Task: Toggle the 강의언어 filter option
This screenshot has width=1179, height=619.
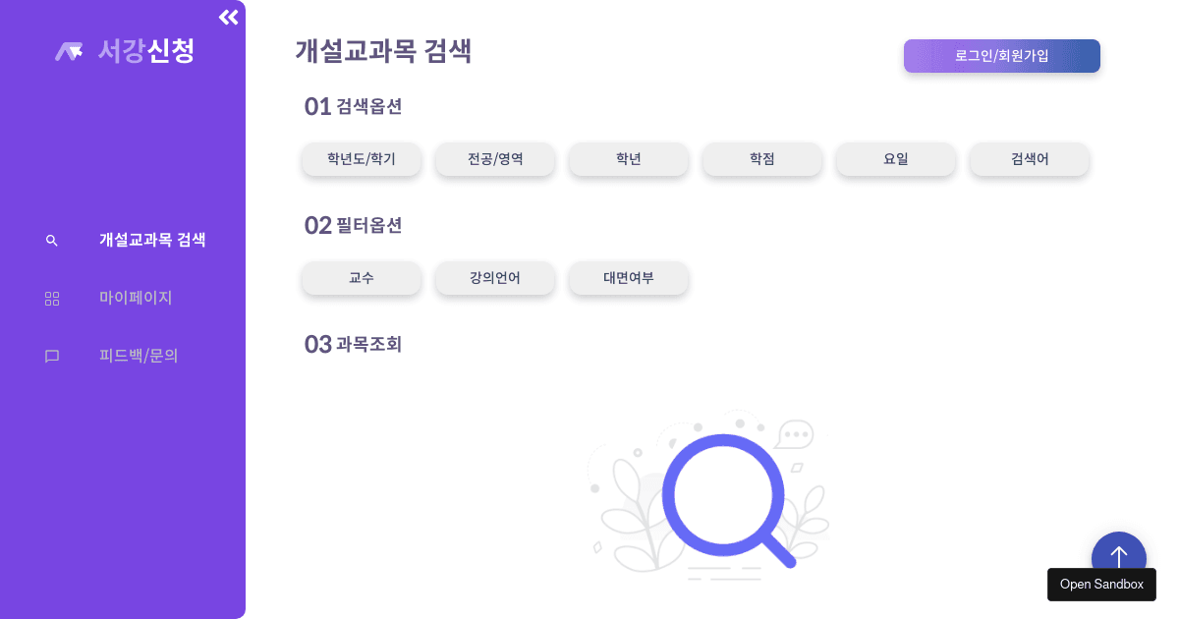Action: pos(495,278)
